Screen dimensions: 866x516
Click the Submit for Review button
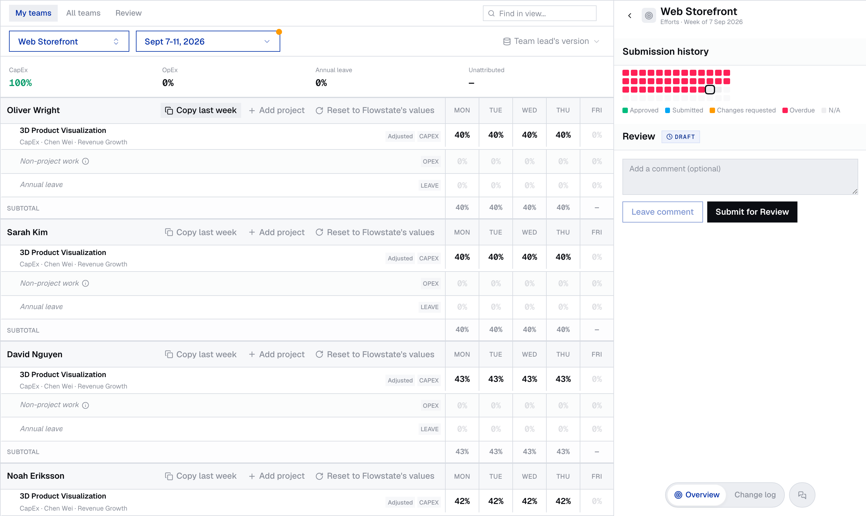(752, 212)
